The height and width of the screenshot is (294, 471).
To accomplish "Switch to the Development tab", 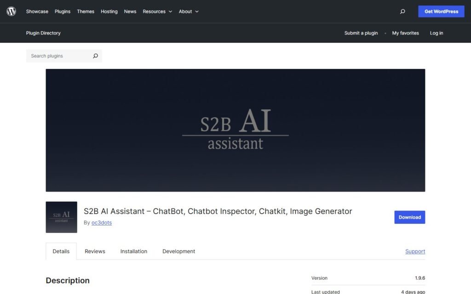I will 179,251.
